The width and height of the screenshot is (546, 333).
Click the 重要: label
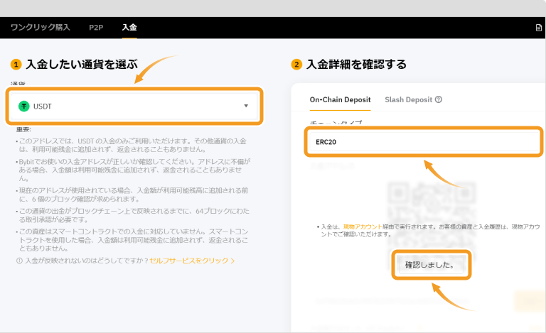tap(23, 129)
